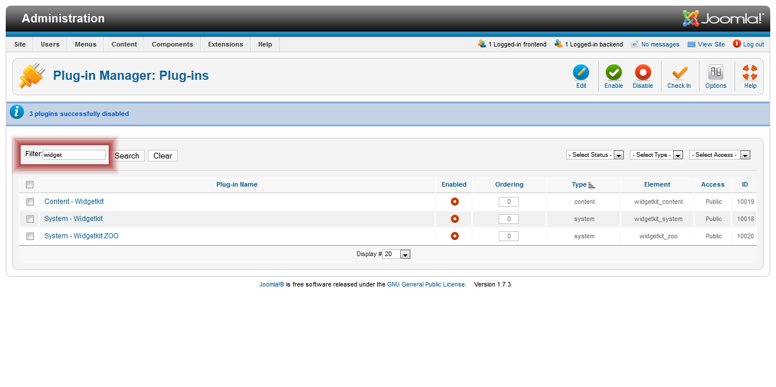Open the Help menu in the menu bar
Viewport: 776px width, 387px height.
point(265,44)
